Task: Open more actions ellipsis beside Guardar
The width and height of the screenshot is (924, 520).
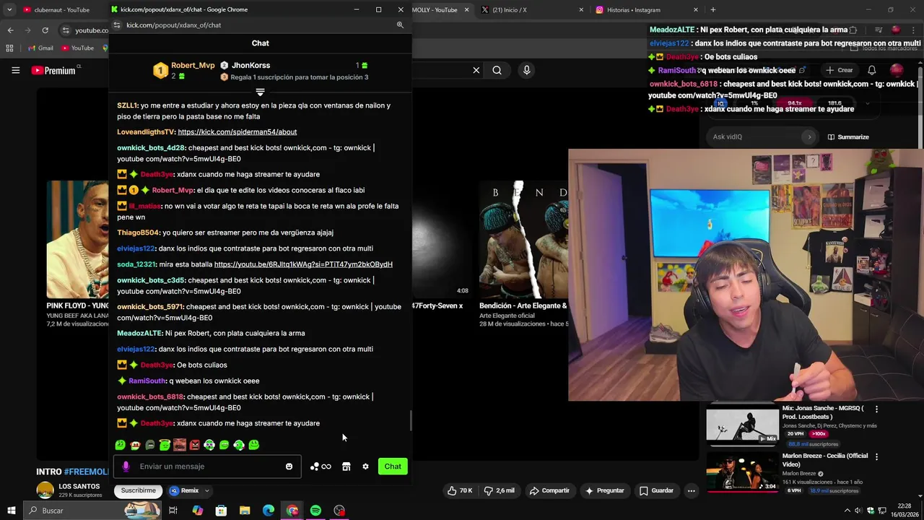Action: coord(691,491)
